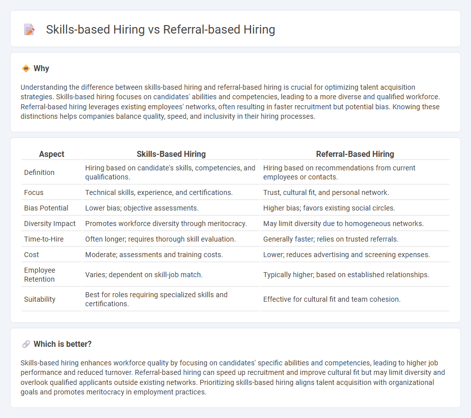Click cell 'Promotes workforce diversity through meritocracy.'

point(171,224)
